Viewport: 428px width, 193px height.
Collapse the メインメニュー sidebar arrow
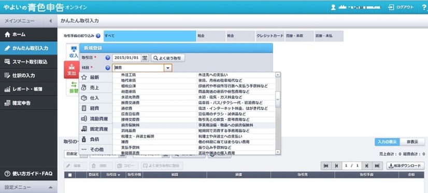[x=50, y=21]
